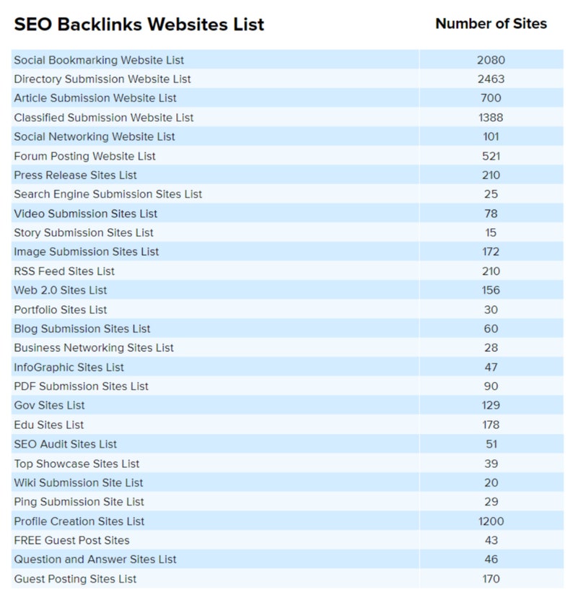Screen dimensions: 573x600
Task: Open Blog Submission Sites List
Action: tap(82, 329)
